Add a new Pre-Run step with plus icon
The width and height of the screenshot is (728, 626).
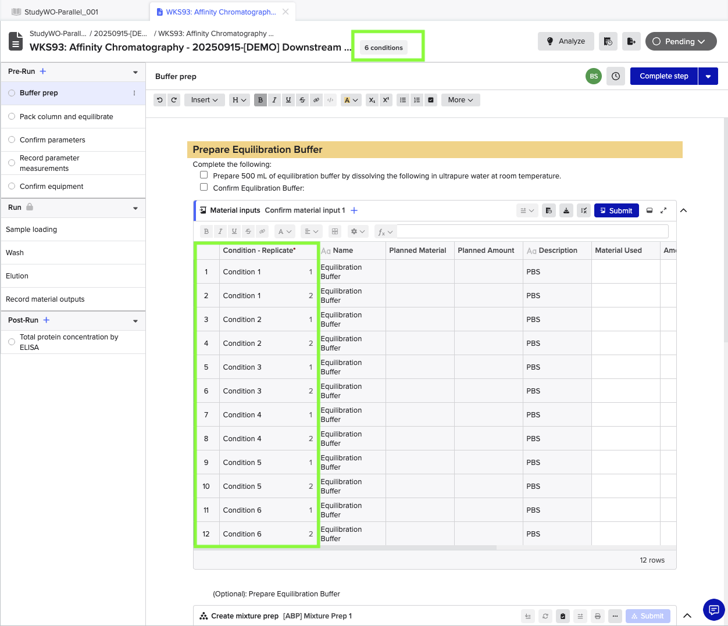43,71
